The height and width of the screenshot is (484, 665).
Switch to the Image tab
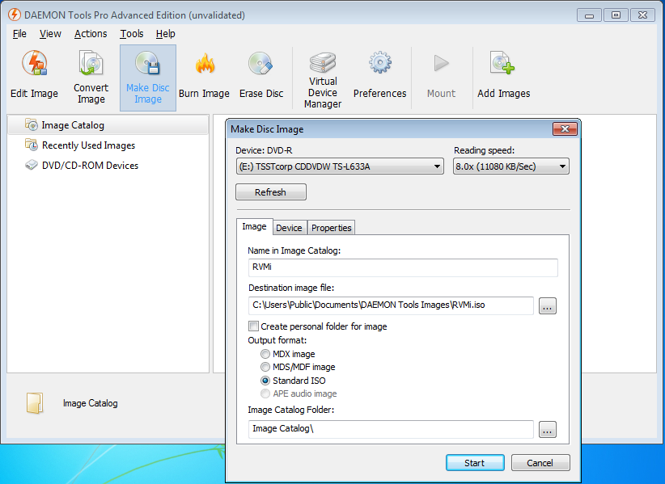pyautogui.click(x=254, y=226)
